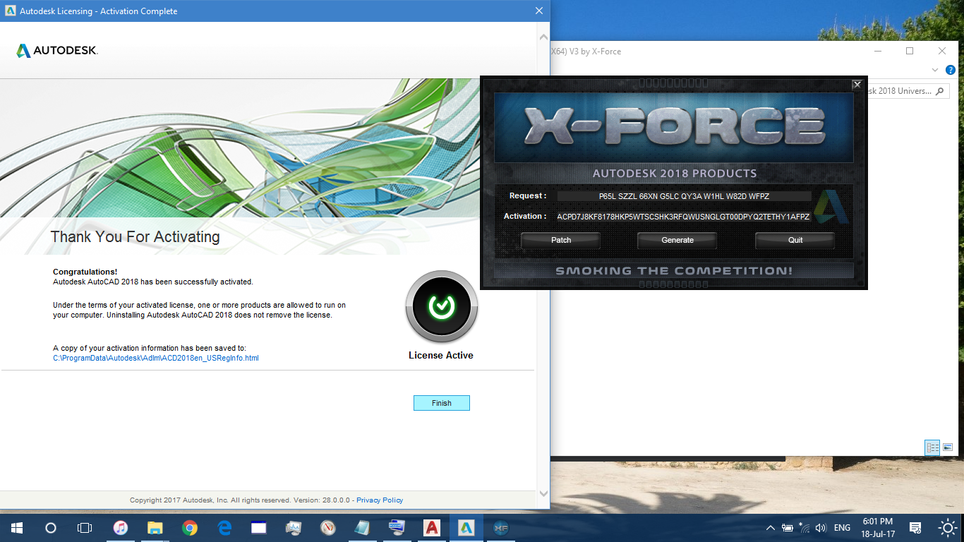
Task: Select the X-Force XF taskbar icon
Action: [x=501, y=528]
